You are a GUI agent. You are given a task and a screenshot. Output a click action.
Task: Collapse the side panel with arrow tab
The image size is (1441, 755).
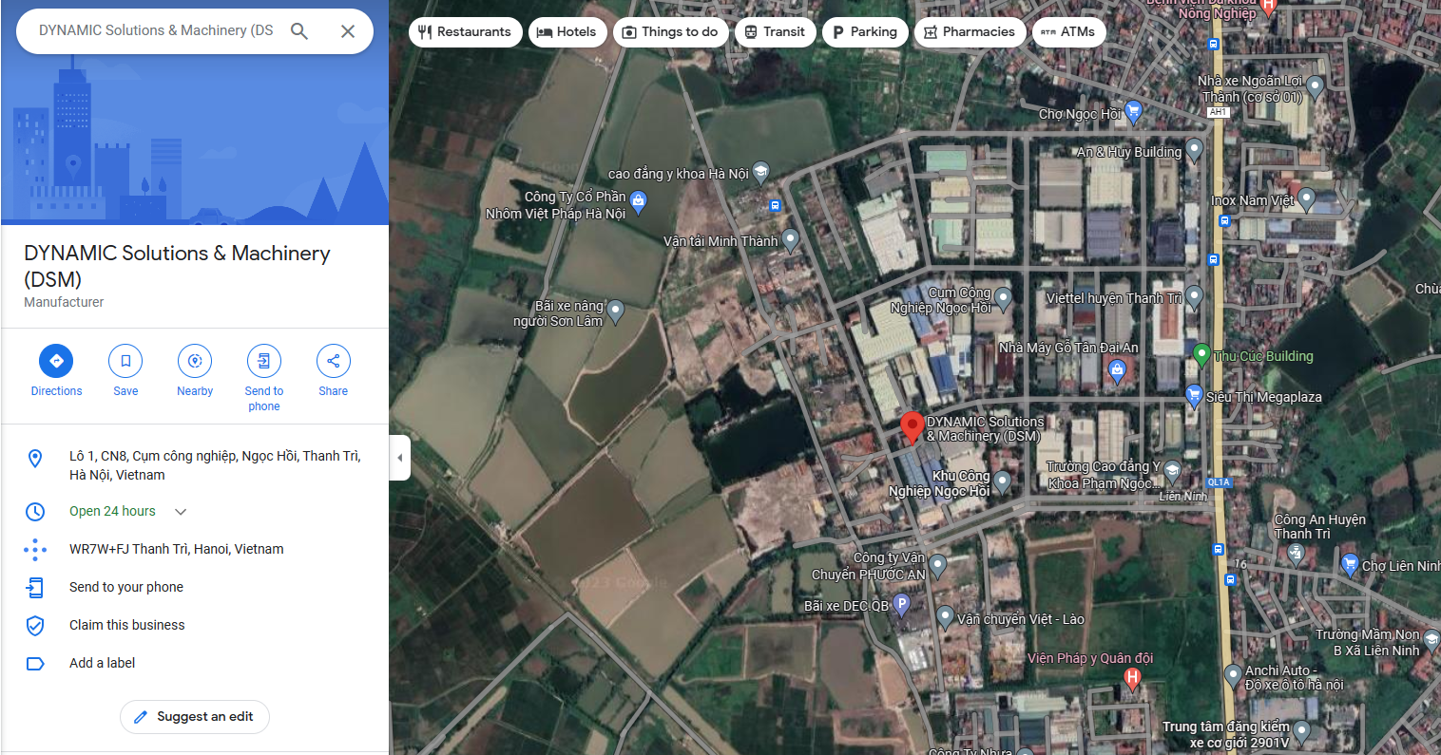click(400, 458)
